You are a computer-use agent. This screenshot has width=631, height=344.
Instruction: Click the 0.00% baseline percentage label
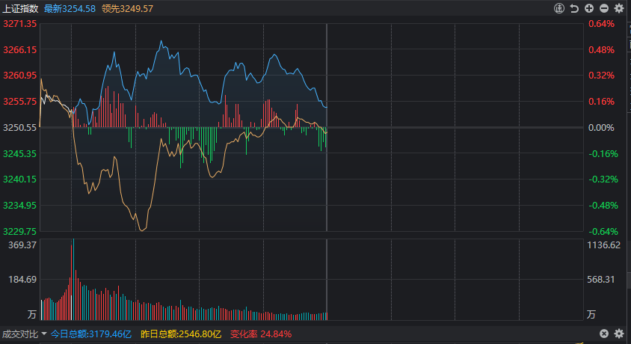click(x=601, y=128)
